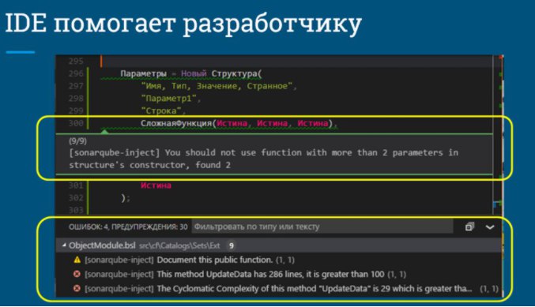The image size is (535, 307).
Task: Place the cursor on СложнаяФункция in line 300
Action: pos(176,123)
